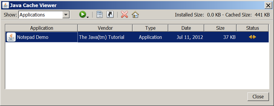Click The Java(tm) Tutorial vendor cell

pyautogui.click(x=105, y=37)
